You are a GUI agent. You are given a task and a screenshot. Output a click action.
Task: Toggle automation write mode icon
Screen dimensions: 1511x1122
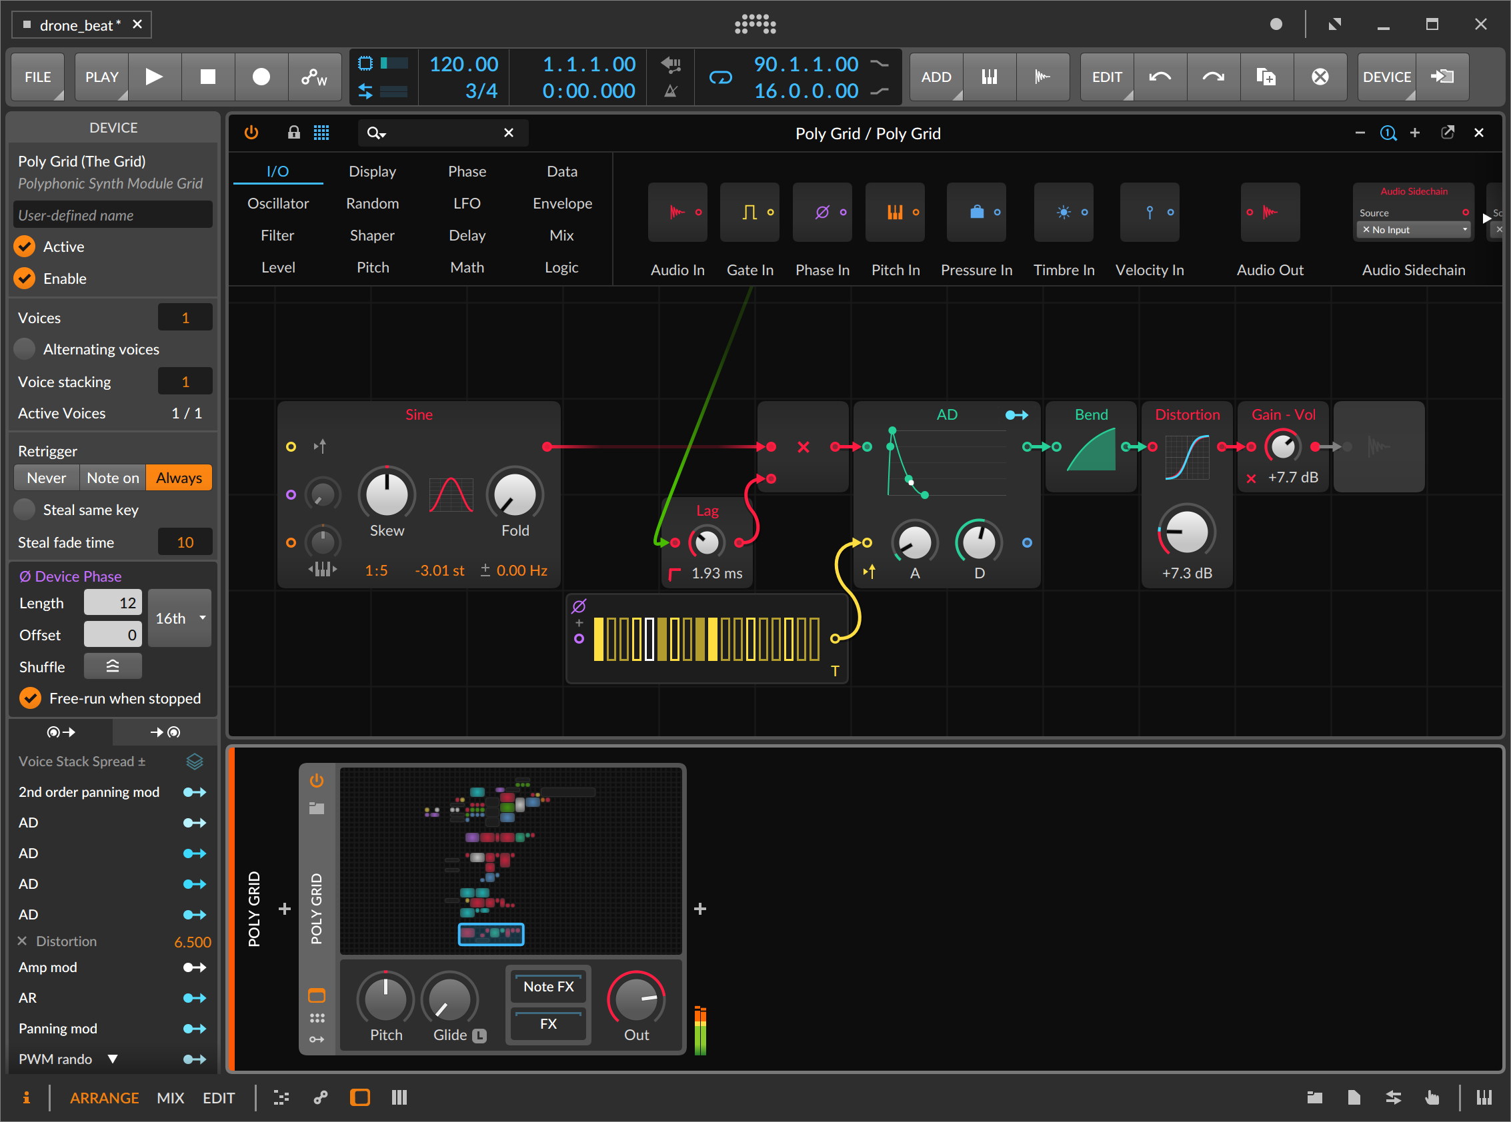(x=314, y=77)
